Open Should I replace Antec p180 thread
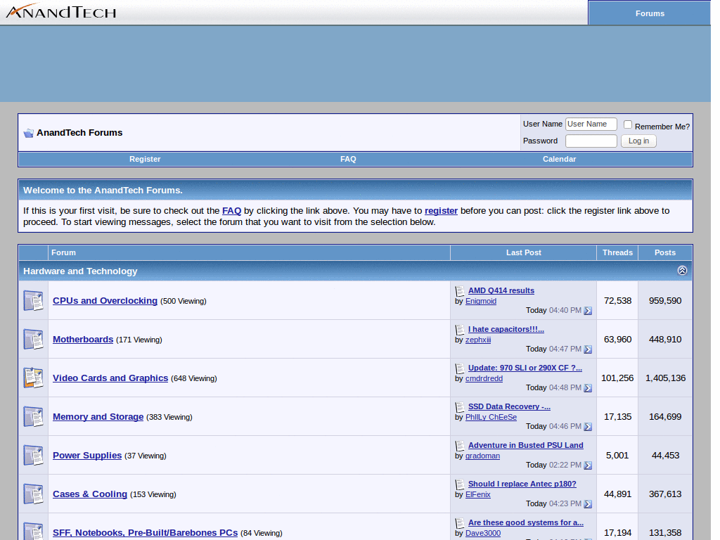 pyautogui.click(x=522, y=484)
